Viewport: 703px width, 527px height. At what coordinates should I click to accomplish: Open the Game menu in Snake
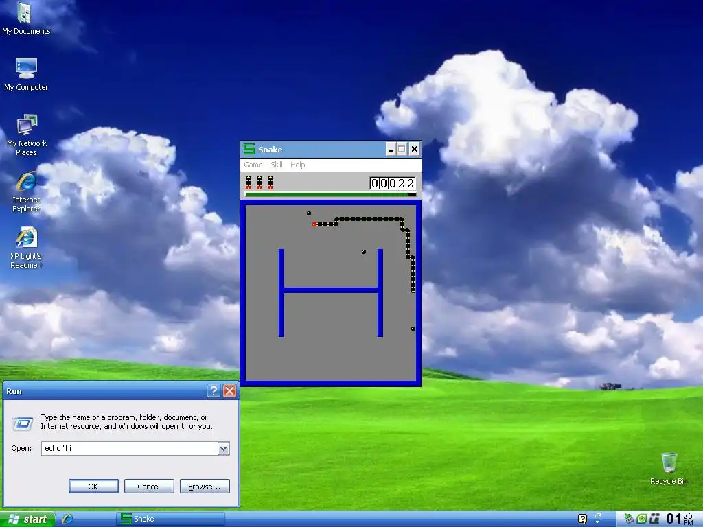pos(253,165)
